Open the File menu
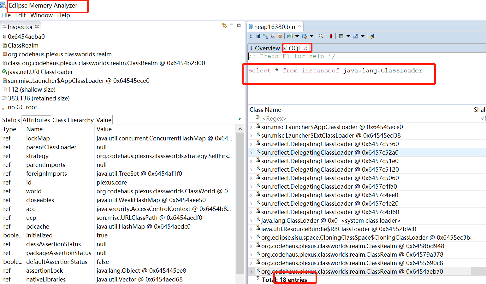Image resolution: width=486 pixels, height=284 pixels. pyautogui.click(x=6, y=15)
